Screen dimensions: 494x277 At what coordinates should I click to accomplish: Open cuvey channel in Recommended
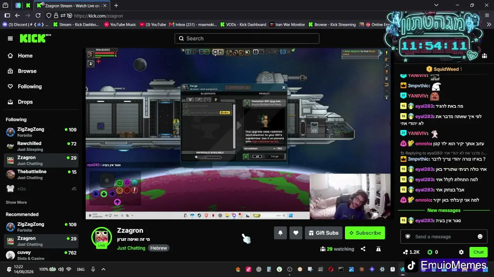point(41,255)
